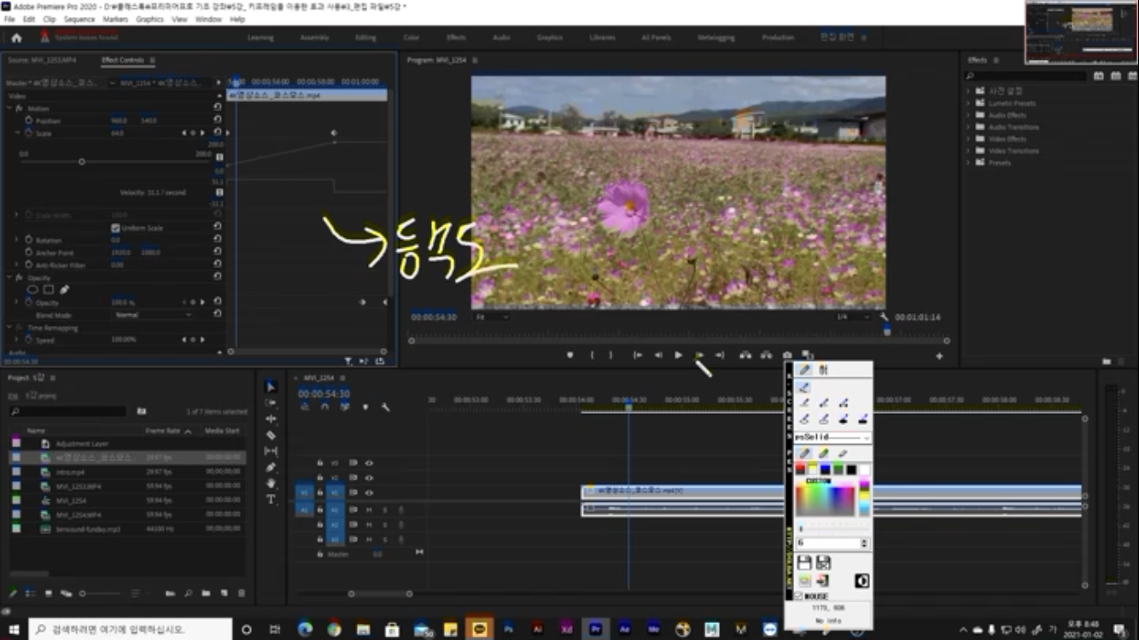The height and width of the screenshot is (640, 1139).
Task: Select the blue swatch in overlay palette
Action: pos(825,469)
